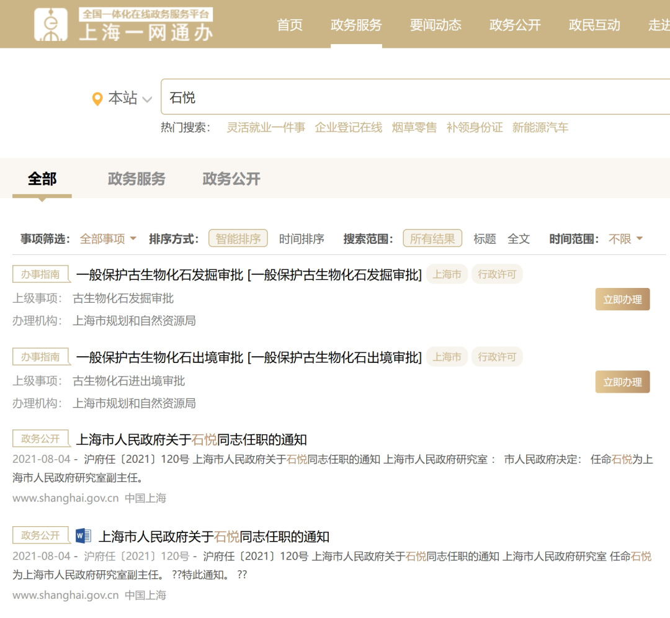
Task: Open 政务服务 in the top navigation
Action: (x=356, y=25)
